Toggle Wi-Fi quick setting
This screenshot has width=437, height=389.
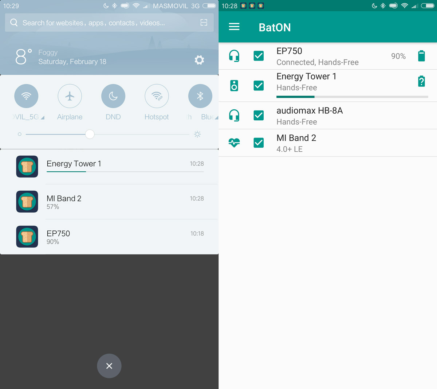click(x=26, y=96)
